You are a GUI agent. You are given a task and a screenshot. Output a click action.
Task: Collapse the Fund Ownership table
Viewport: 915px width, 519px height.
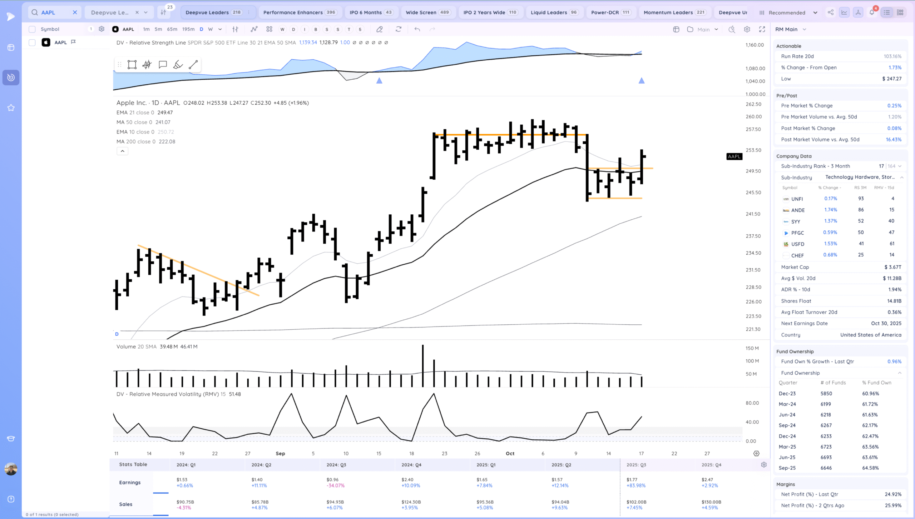(899, 373)
